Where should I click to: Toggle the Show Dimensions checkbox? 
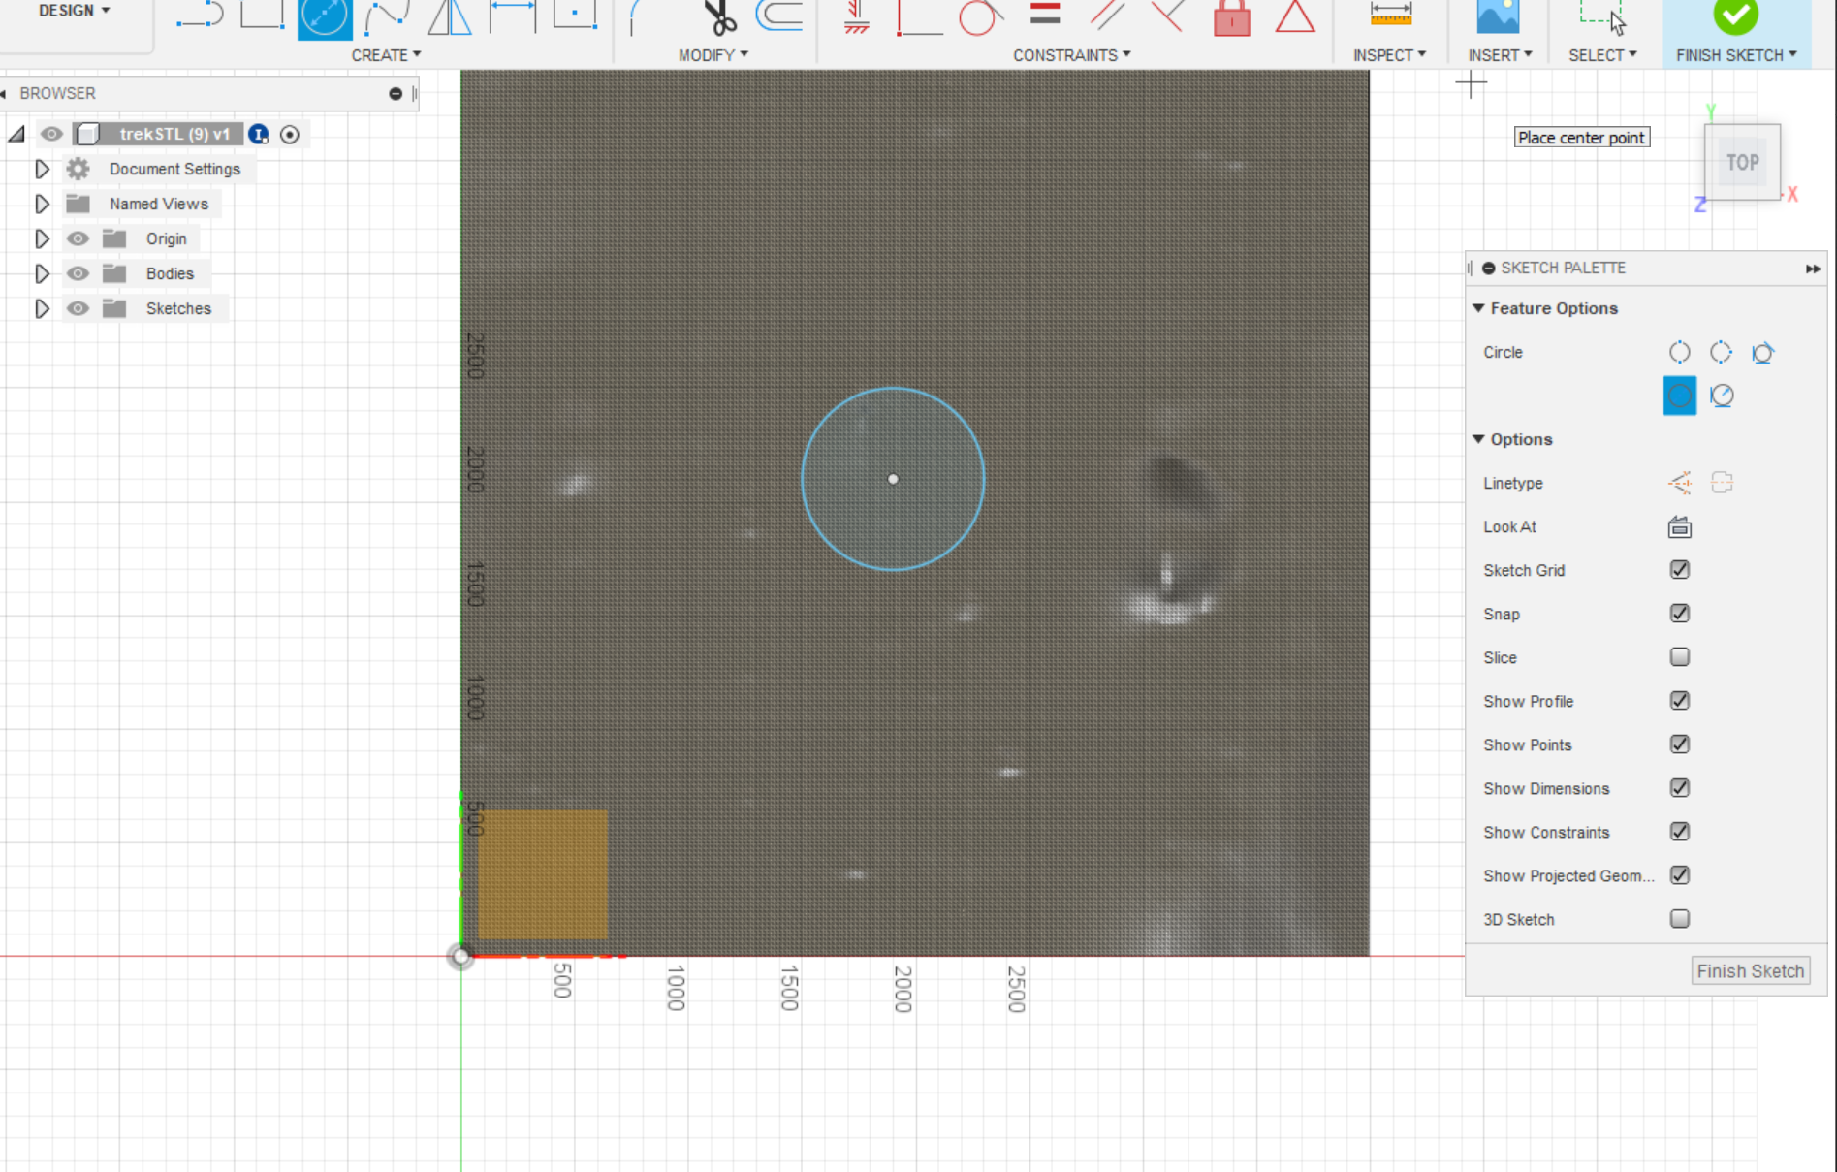(x=1680, y=788)
